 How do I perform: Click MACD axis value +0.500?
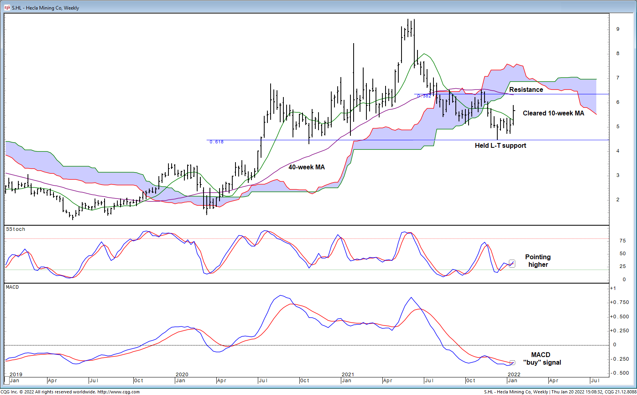[x=619, y=317]
